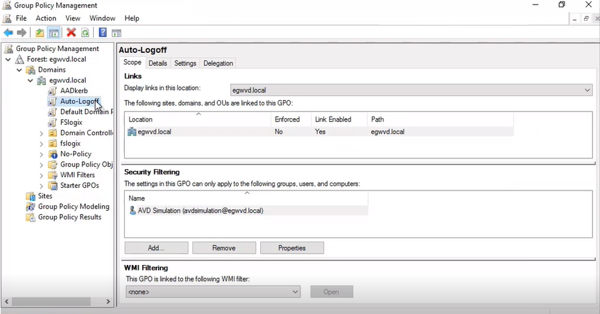Select the egwvd.local link row

pyautogui.click(x=320, y=132)
